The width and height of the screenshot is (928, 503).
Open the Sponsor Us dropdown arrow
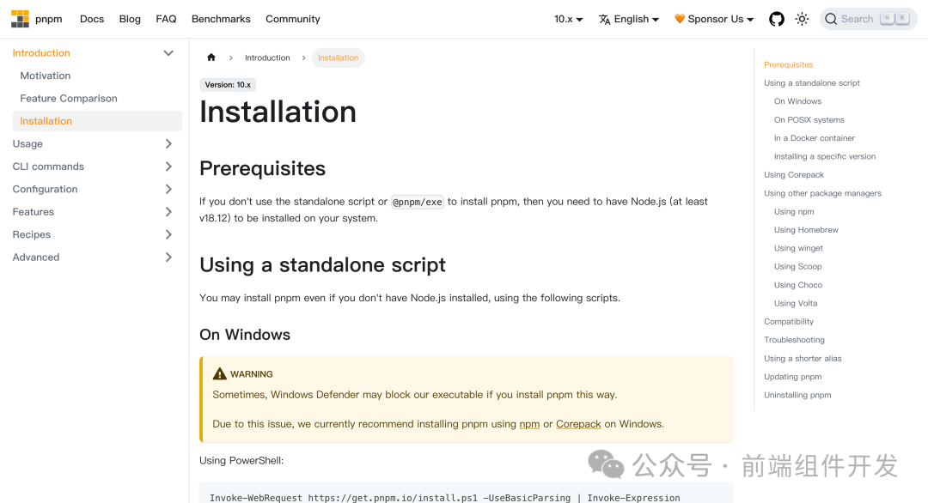[750, 20]
